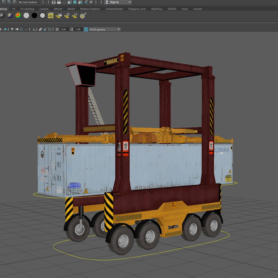Image resolution: width=278 pixels, height=278 pixels.
Task: Click the exposure aperture icon
Action: point(57,29)
